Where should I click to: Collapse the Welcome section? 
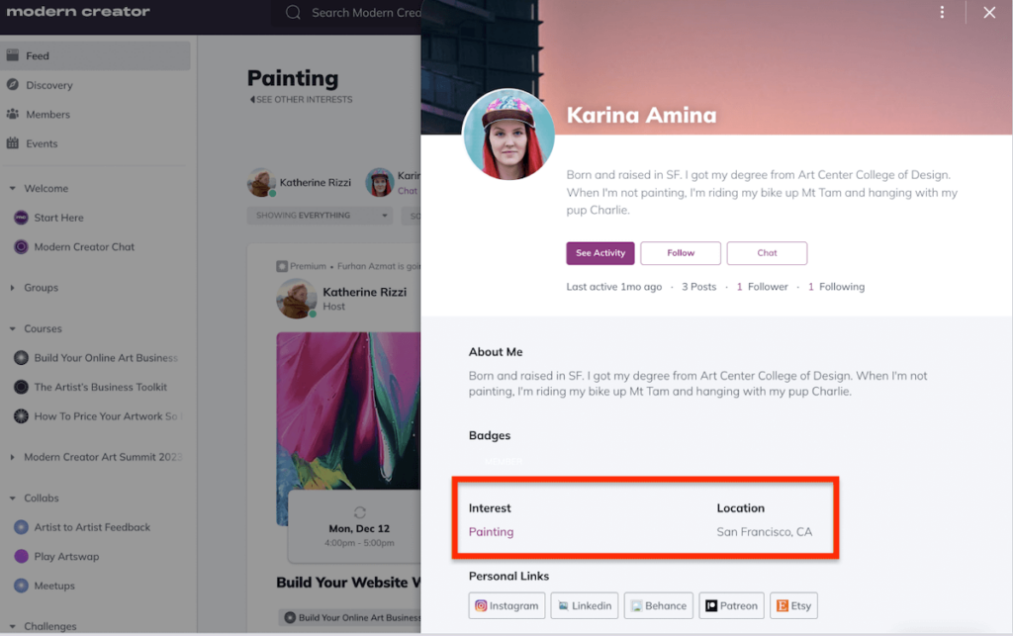click(x=11, y=188)
